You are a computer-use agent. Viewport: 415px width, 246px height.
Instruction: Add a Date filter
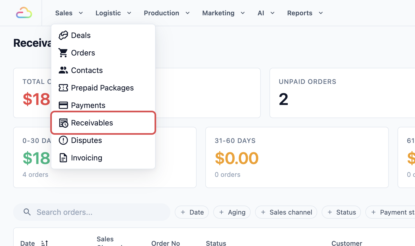(192, 212)
